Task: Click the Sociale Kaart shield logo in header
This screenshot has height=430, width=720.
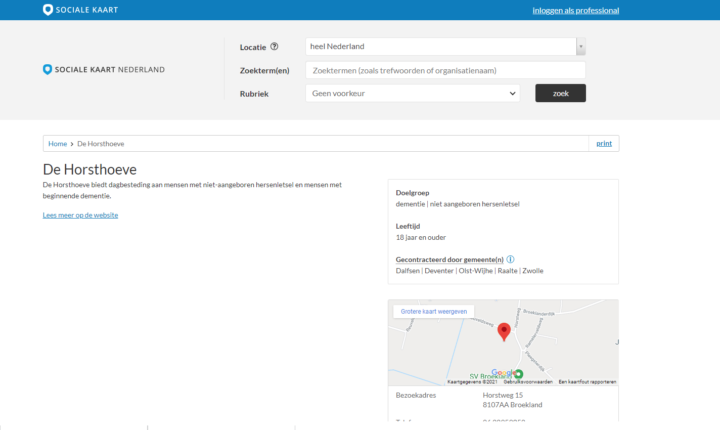Action: click(48, 10)
